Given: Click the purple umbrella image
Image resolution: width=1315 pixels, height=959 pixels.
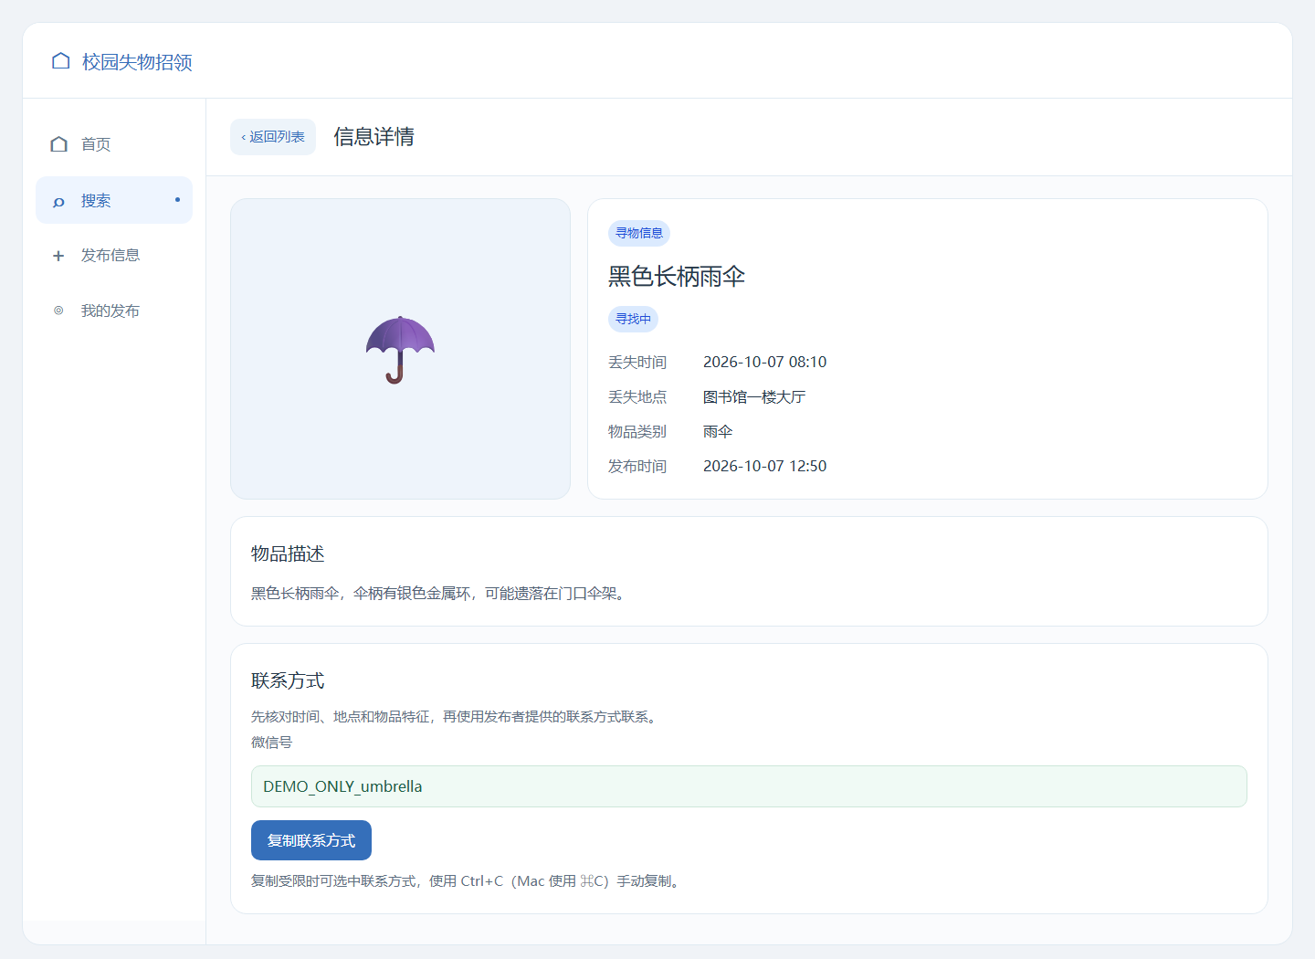Looking at the screenshot, I should pyautogui.click(x=400, y=350).
